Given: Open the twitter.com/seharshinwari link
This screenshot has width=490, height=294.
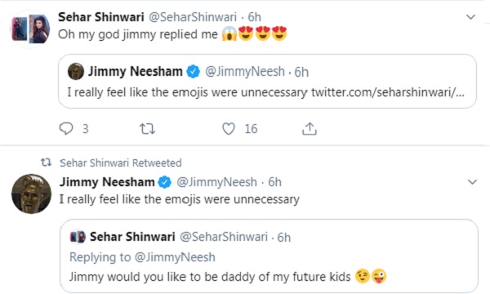Looking at the screenshot, I should [388, 92].
